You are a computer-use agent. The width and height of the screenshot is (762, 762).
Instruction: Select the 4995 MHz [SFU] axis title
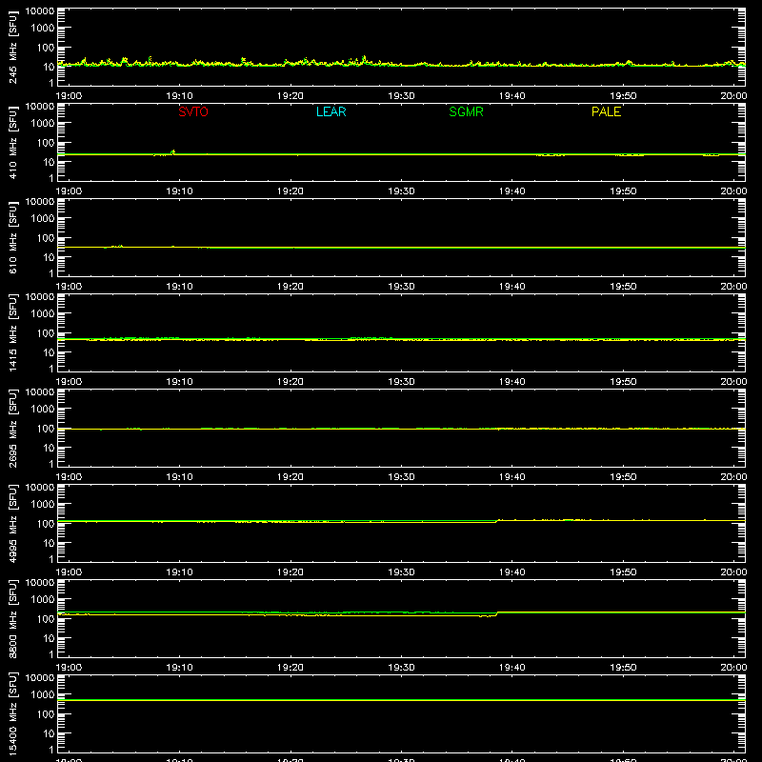click(x=13, y=523)
